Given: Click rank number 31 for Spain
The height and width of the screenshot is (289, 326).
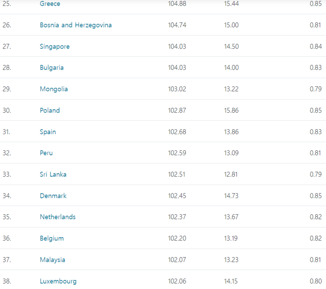Looking at the screenshot, I should 6,132.
